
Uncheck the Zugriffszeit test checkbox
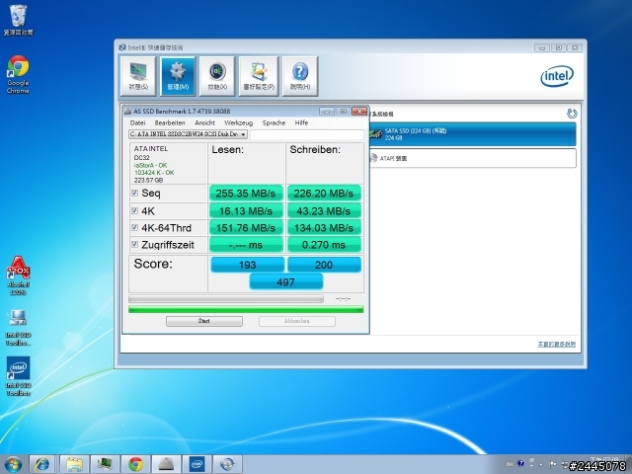pos(134,244)
